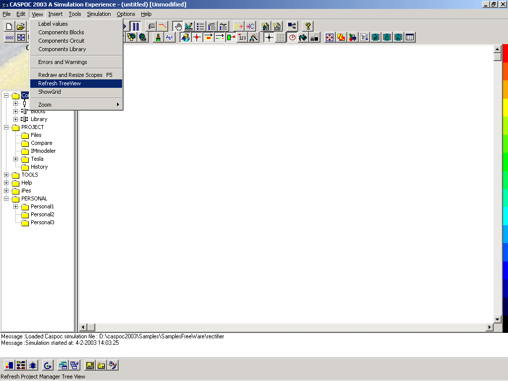Click the landscape picture icon in the bottom toolbar
This screenshot has height=381, width=508.
pyautogui.click(x=90, y=366)
